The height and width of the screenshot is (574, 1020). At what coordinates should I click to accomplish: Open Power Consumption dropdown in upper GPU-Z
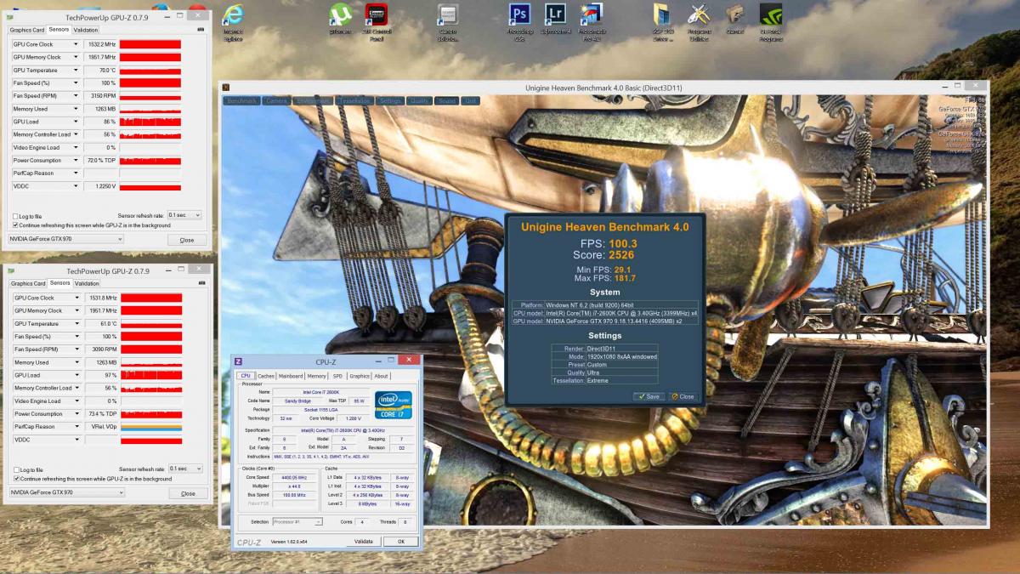pyautogui.click(x=76, y=160)
